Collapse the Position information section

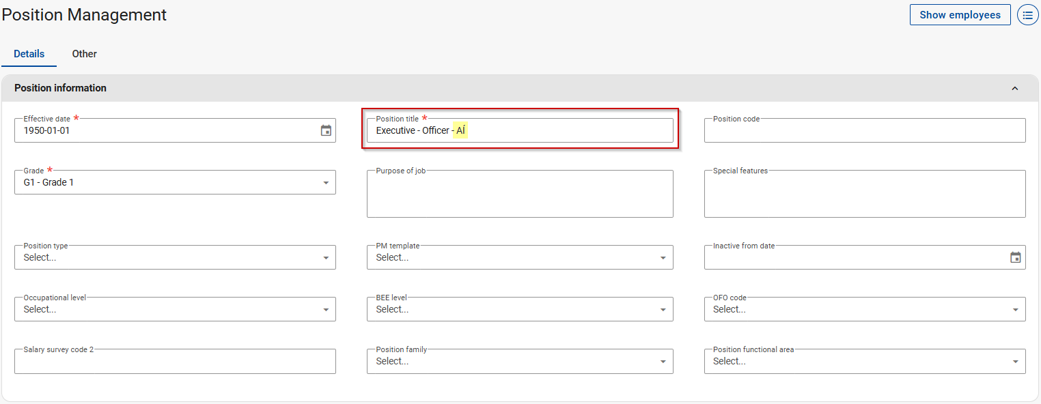[x=1014, y=88]
